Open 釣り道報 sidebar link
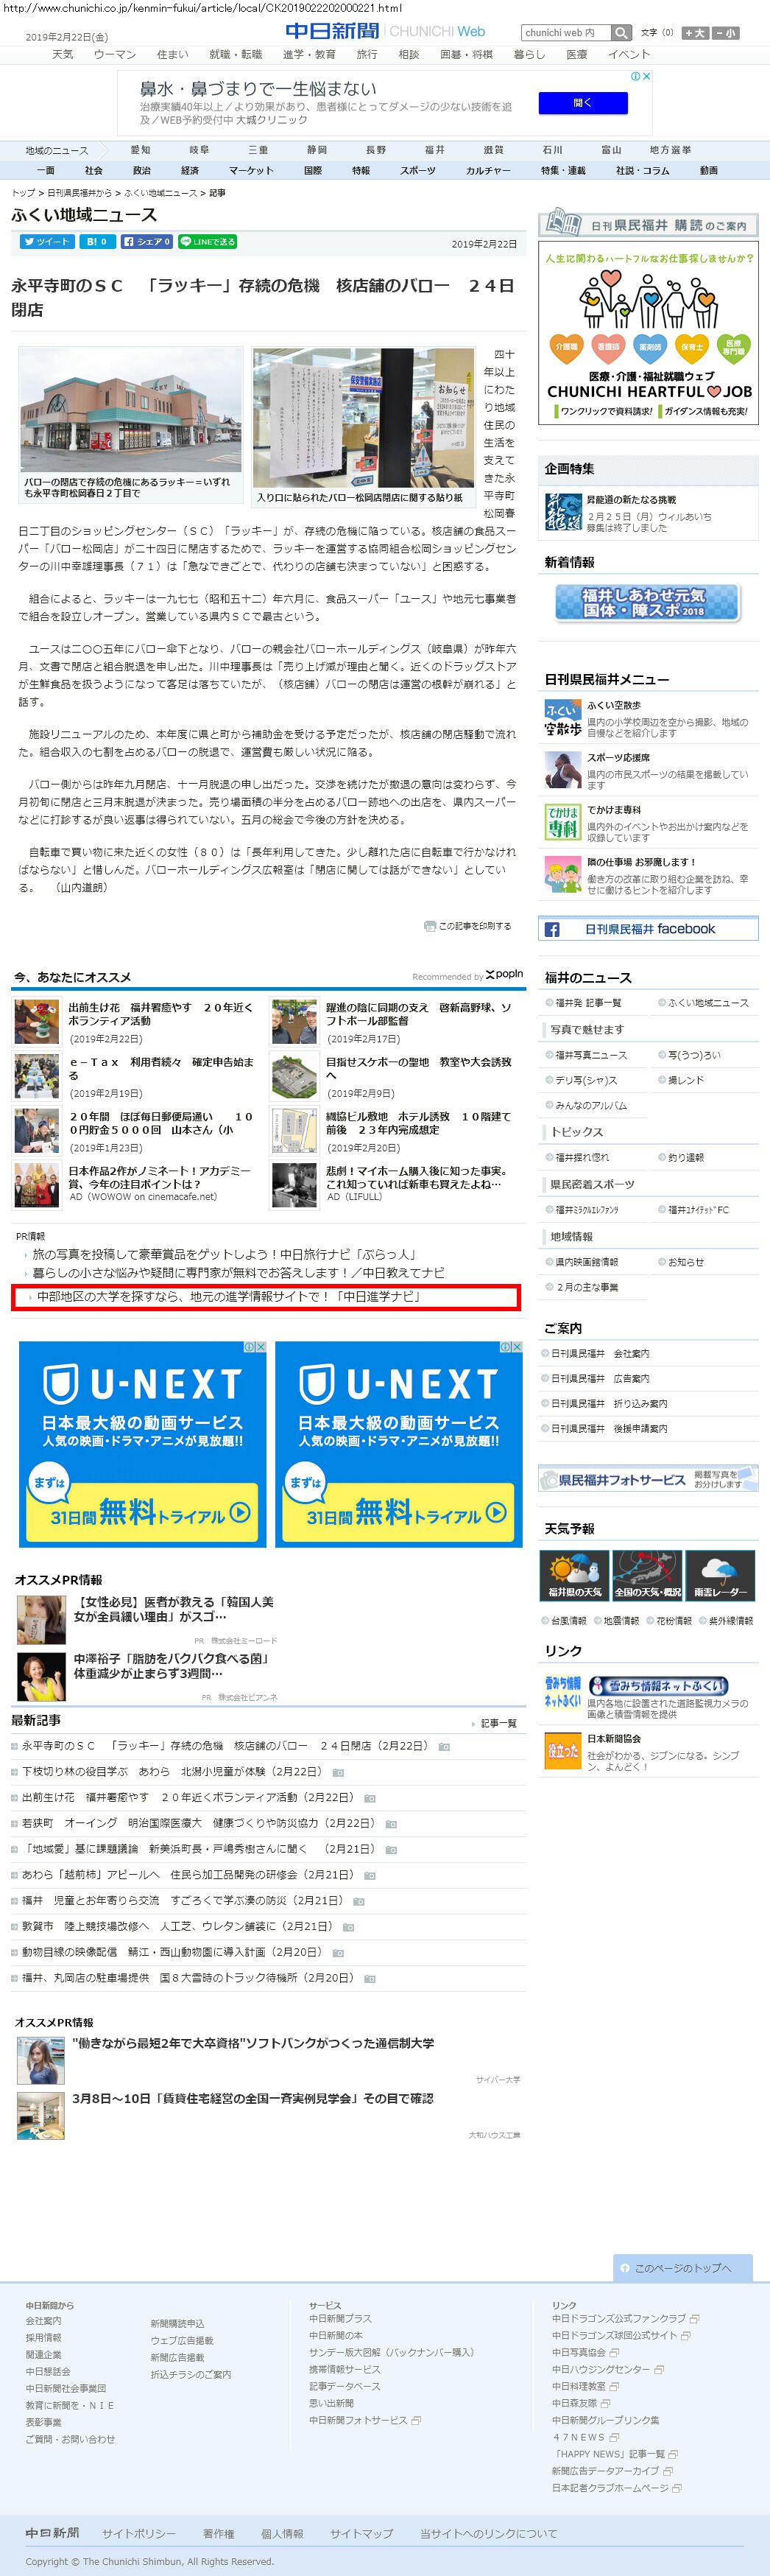Screen dimensions: 770x2576 [x=686, y=1157]
